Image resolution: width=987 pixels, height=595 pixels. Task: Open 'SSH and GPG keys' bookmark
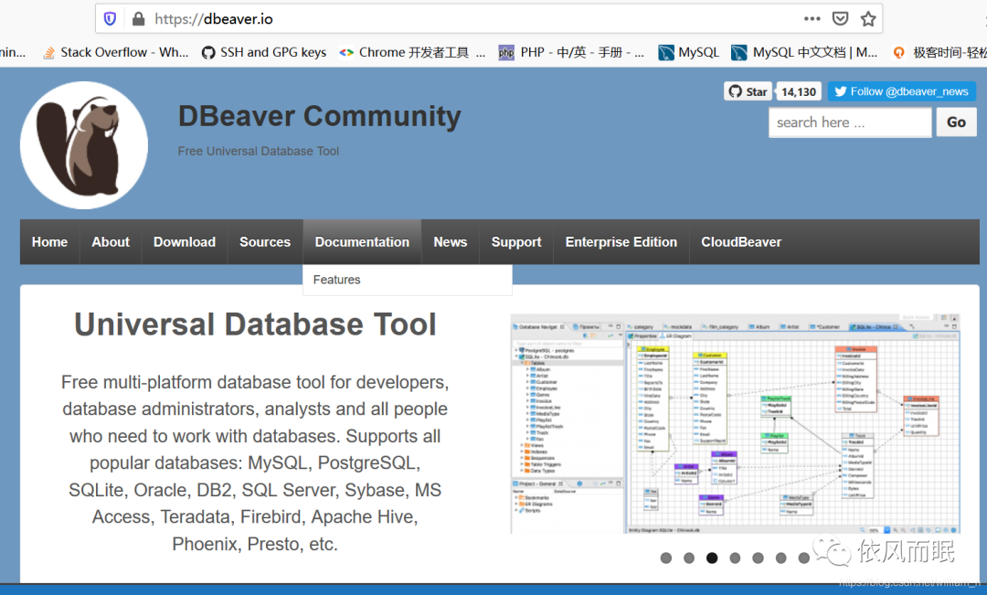coord(264,52)
